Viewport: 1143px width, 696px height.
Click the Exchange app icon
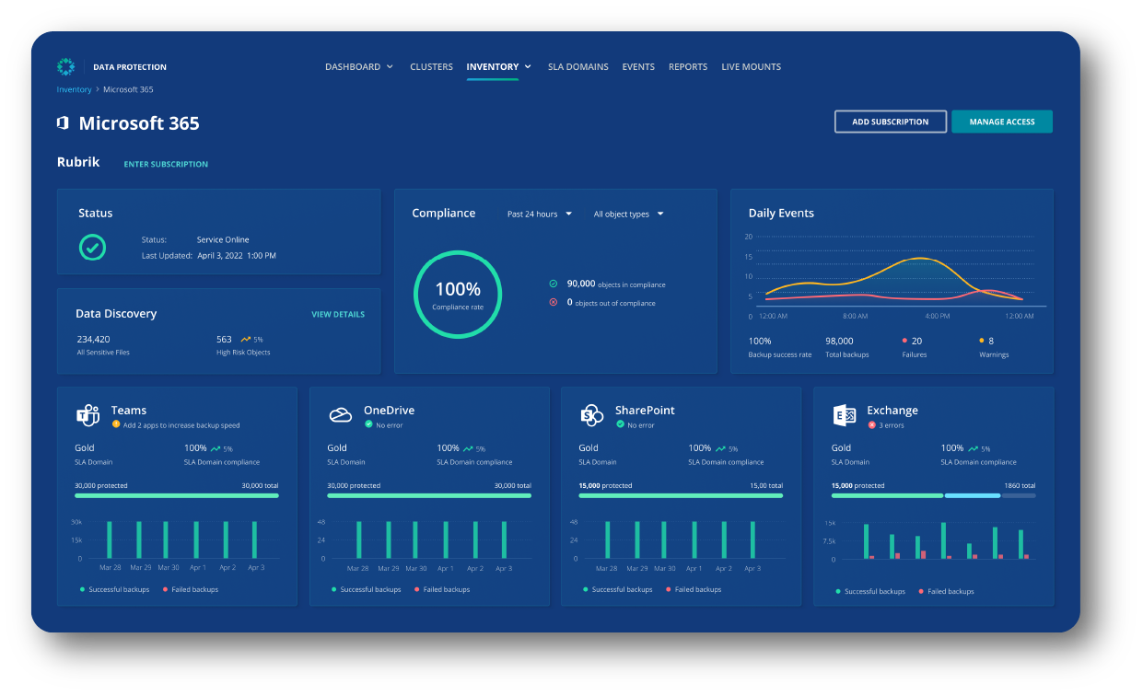click(845, 415)
